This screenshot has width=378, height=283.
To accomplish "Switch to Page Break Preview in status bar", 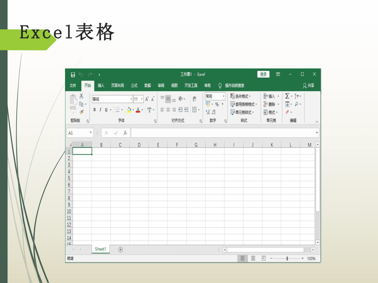I will click(263, 258).
